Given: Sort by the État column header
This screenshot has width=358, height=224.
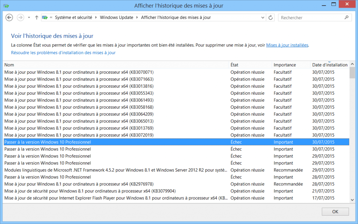Looking at the screenshot, I should pyautogui.click(x=250, y=65).
